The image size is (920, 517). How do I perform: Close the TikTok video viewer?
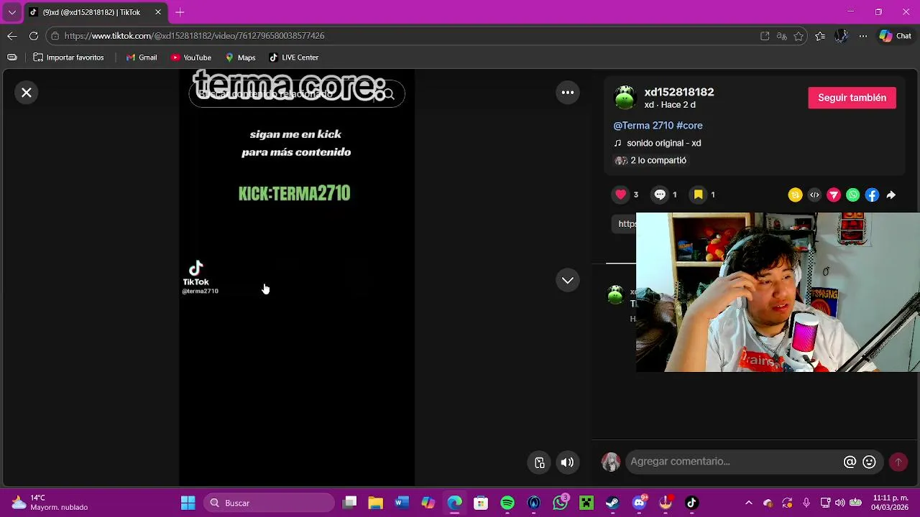coord(27,93)
